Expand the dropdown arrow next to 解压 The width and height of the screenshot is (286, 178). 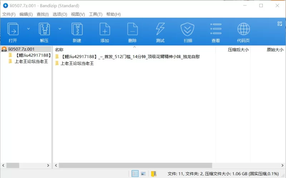(x=60, y=29)
